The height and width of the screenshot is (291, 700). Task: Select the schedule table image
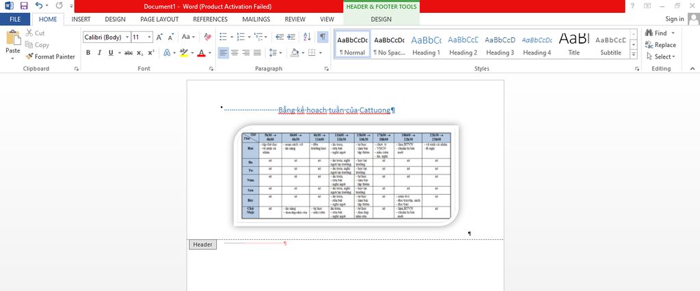[346, 175]
